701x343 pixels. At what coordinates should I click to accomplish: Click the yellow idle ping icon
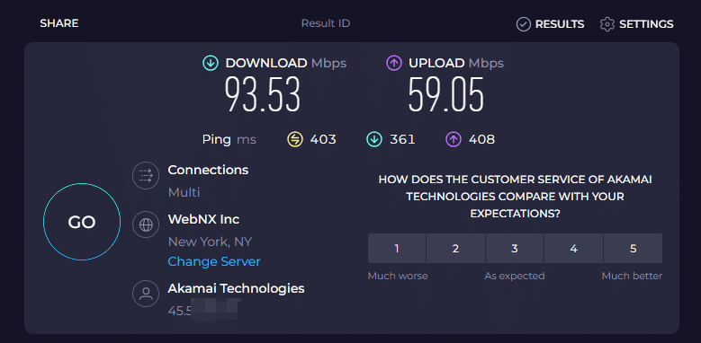click(x=294, y=139)
